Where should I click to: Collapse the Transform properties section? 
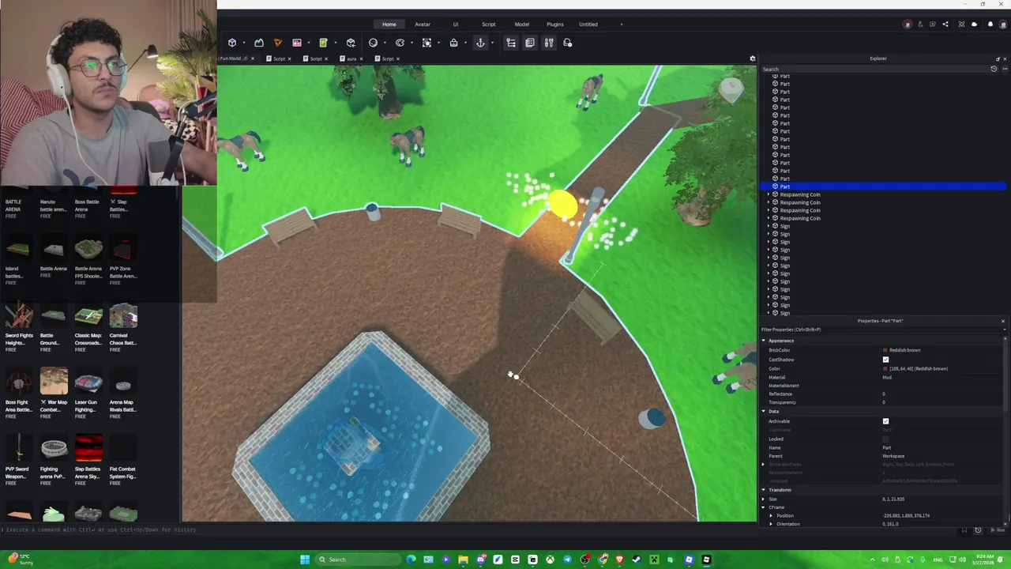point(764,490)
